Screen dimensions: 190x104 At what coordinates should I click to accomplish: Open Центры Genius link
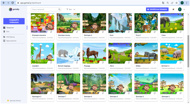(14, 101)
